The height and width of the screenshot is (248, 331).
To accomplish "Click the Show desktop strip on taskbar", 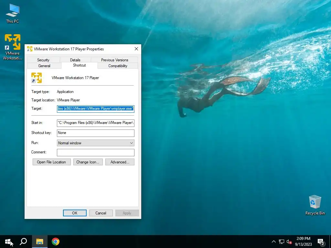I will (x=330, y=242).
